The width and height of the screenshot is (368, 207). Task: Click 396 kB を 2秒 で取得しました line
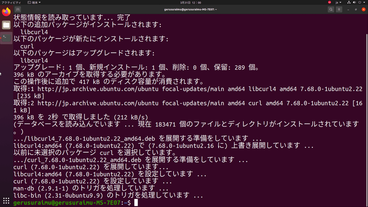tap(81, 117)
